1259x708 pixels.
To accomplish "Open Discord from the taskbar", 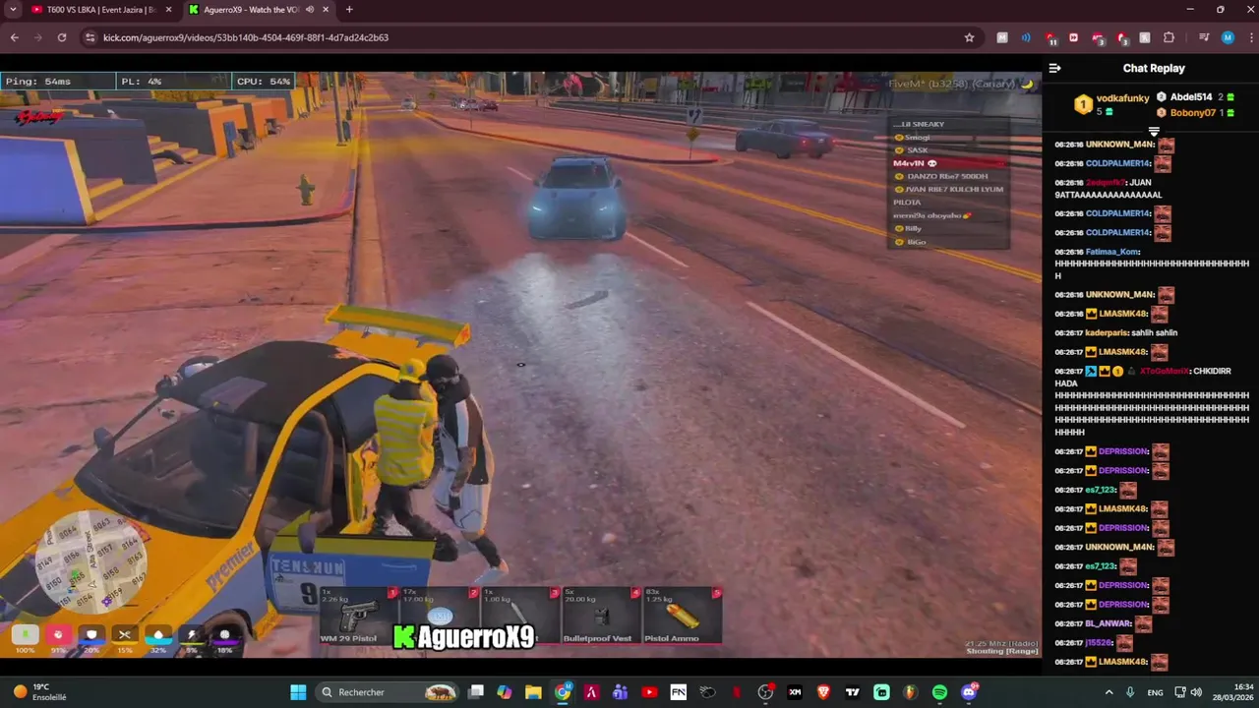I will [969, 692].
